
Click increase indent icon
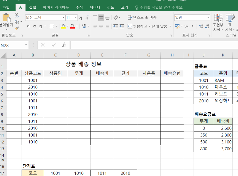[x=122, y=26]
